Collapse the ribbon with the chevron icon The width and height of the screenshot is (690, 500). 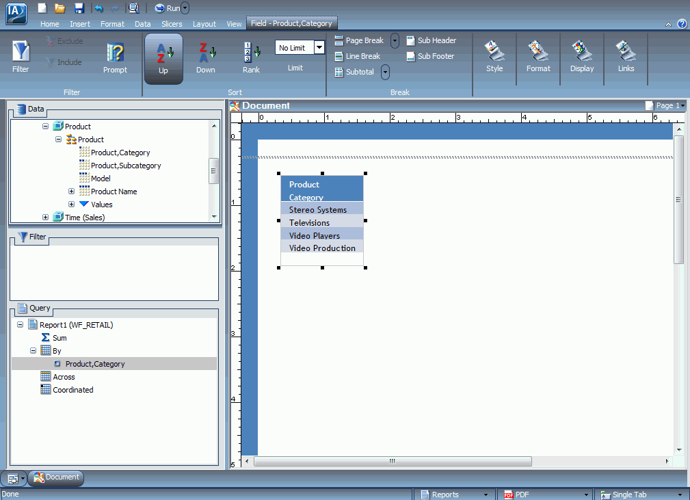click(x=668, y=25)
